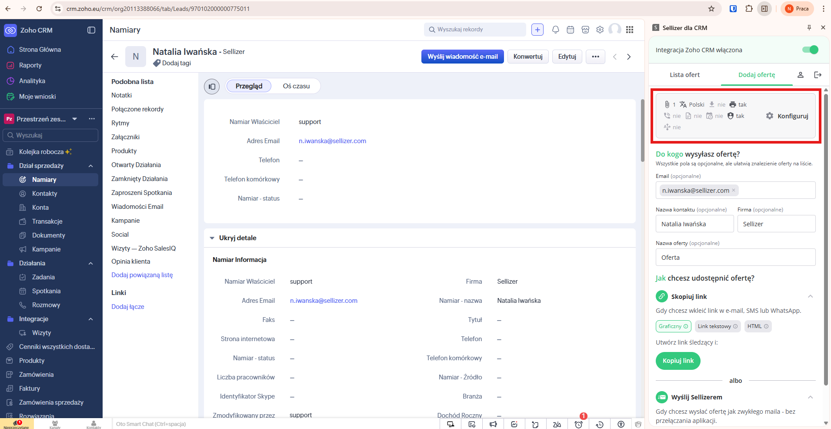Open the settings gear in the CRM header
The height and width of the screenshot is (429, 831).
coord(600,30)
